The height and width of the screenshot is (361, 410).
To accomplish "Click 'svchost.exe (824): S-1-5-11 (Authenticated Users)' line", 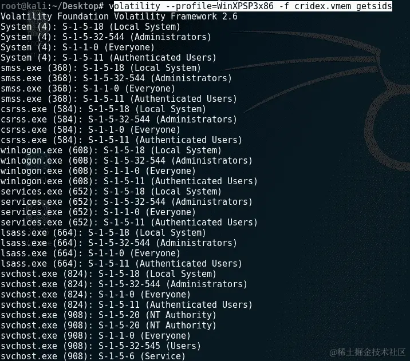I will click(x=127, y=304).
